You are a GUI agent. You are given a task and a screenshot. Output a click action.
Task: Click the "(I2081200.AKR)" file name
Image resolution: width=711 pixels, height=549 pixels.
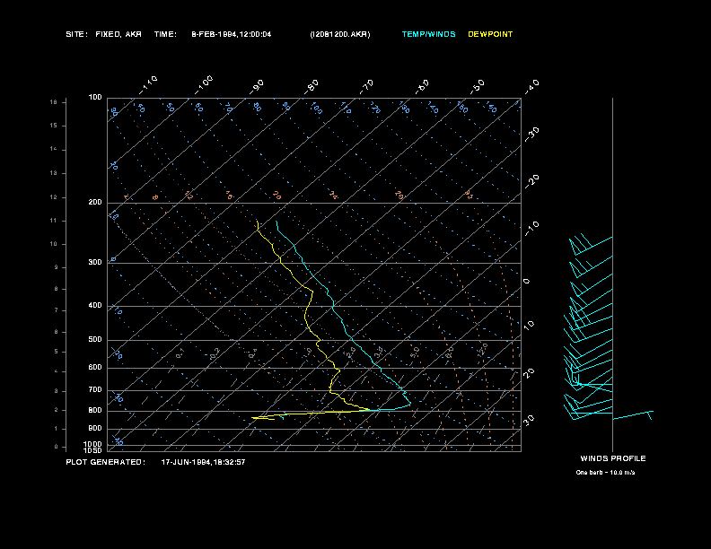click(x=340, y=34)
